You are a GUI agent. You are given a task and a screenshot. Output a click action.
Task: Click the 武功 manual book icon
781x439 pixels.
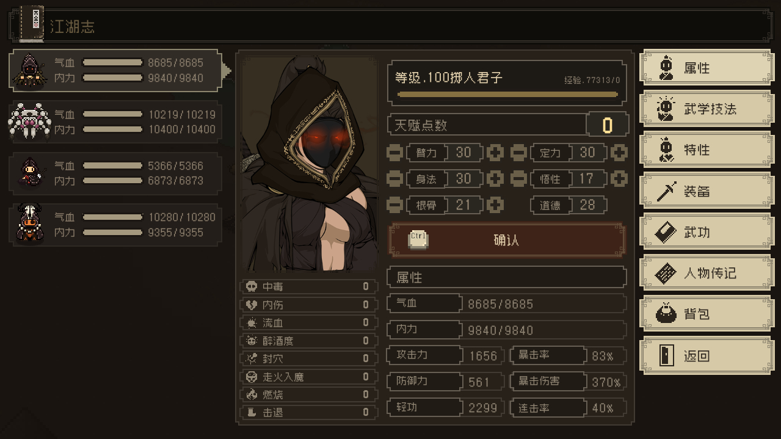(665, 233)
